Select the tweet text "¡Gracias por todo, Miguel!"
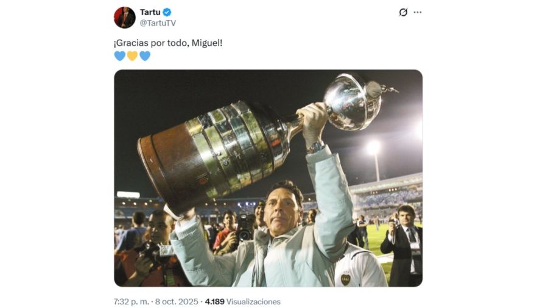Image resolution: width=548 pixels, height=308 pixels. coord(168,43)
